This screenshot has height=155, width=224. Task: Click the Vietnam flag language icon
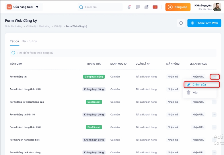[155, 7]
